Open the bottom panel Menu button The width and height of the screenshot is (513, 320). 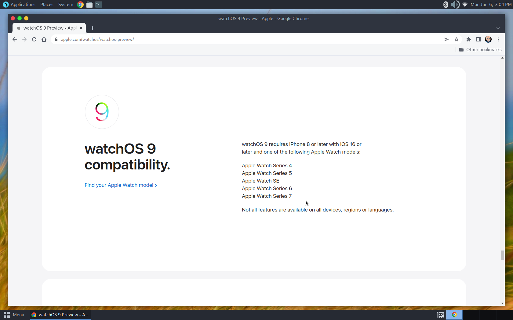point(14,315)
